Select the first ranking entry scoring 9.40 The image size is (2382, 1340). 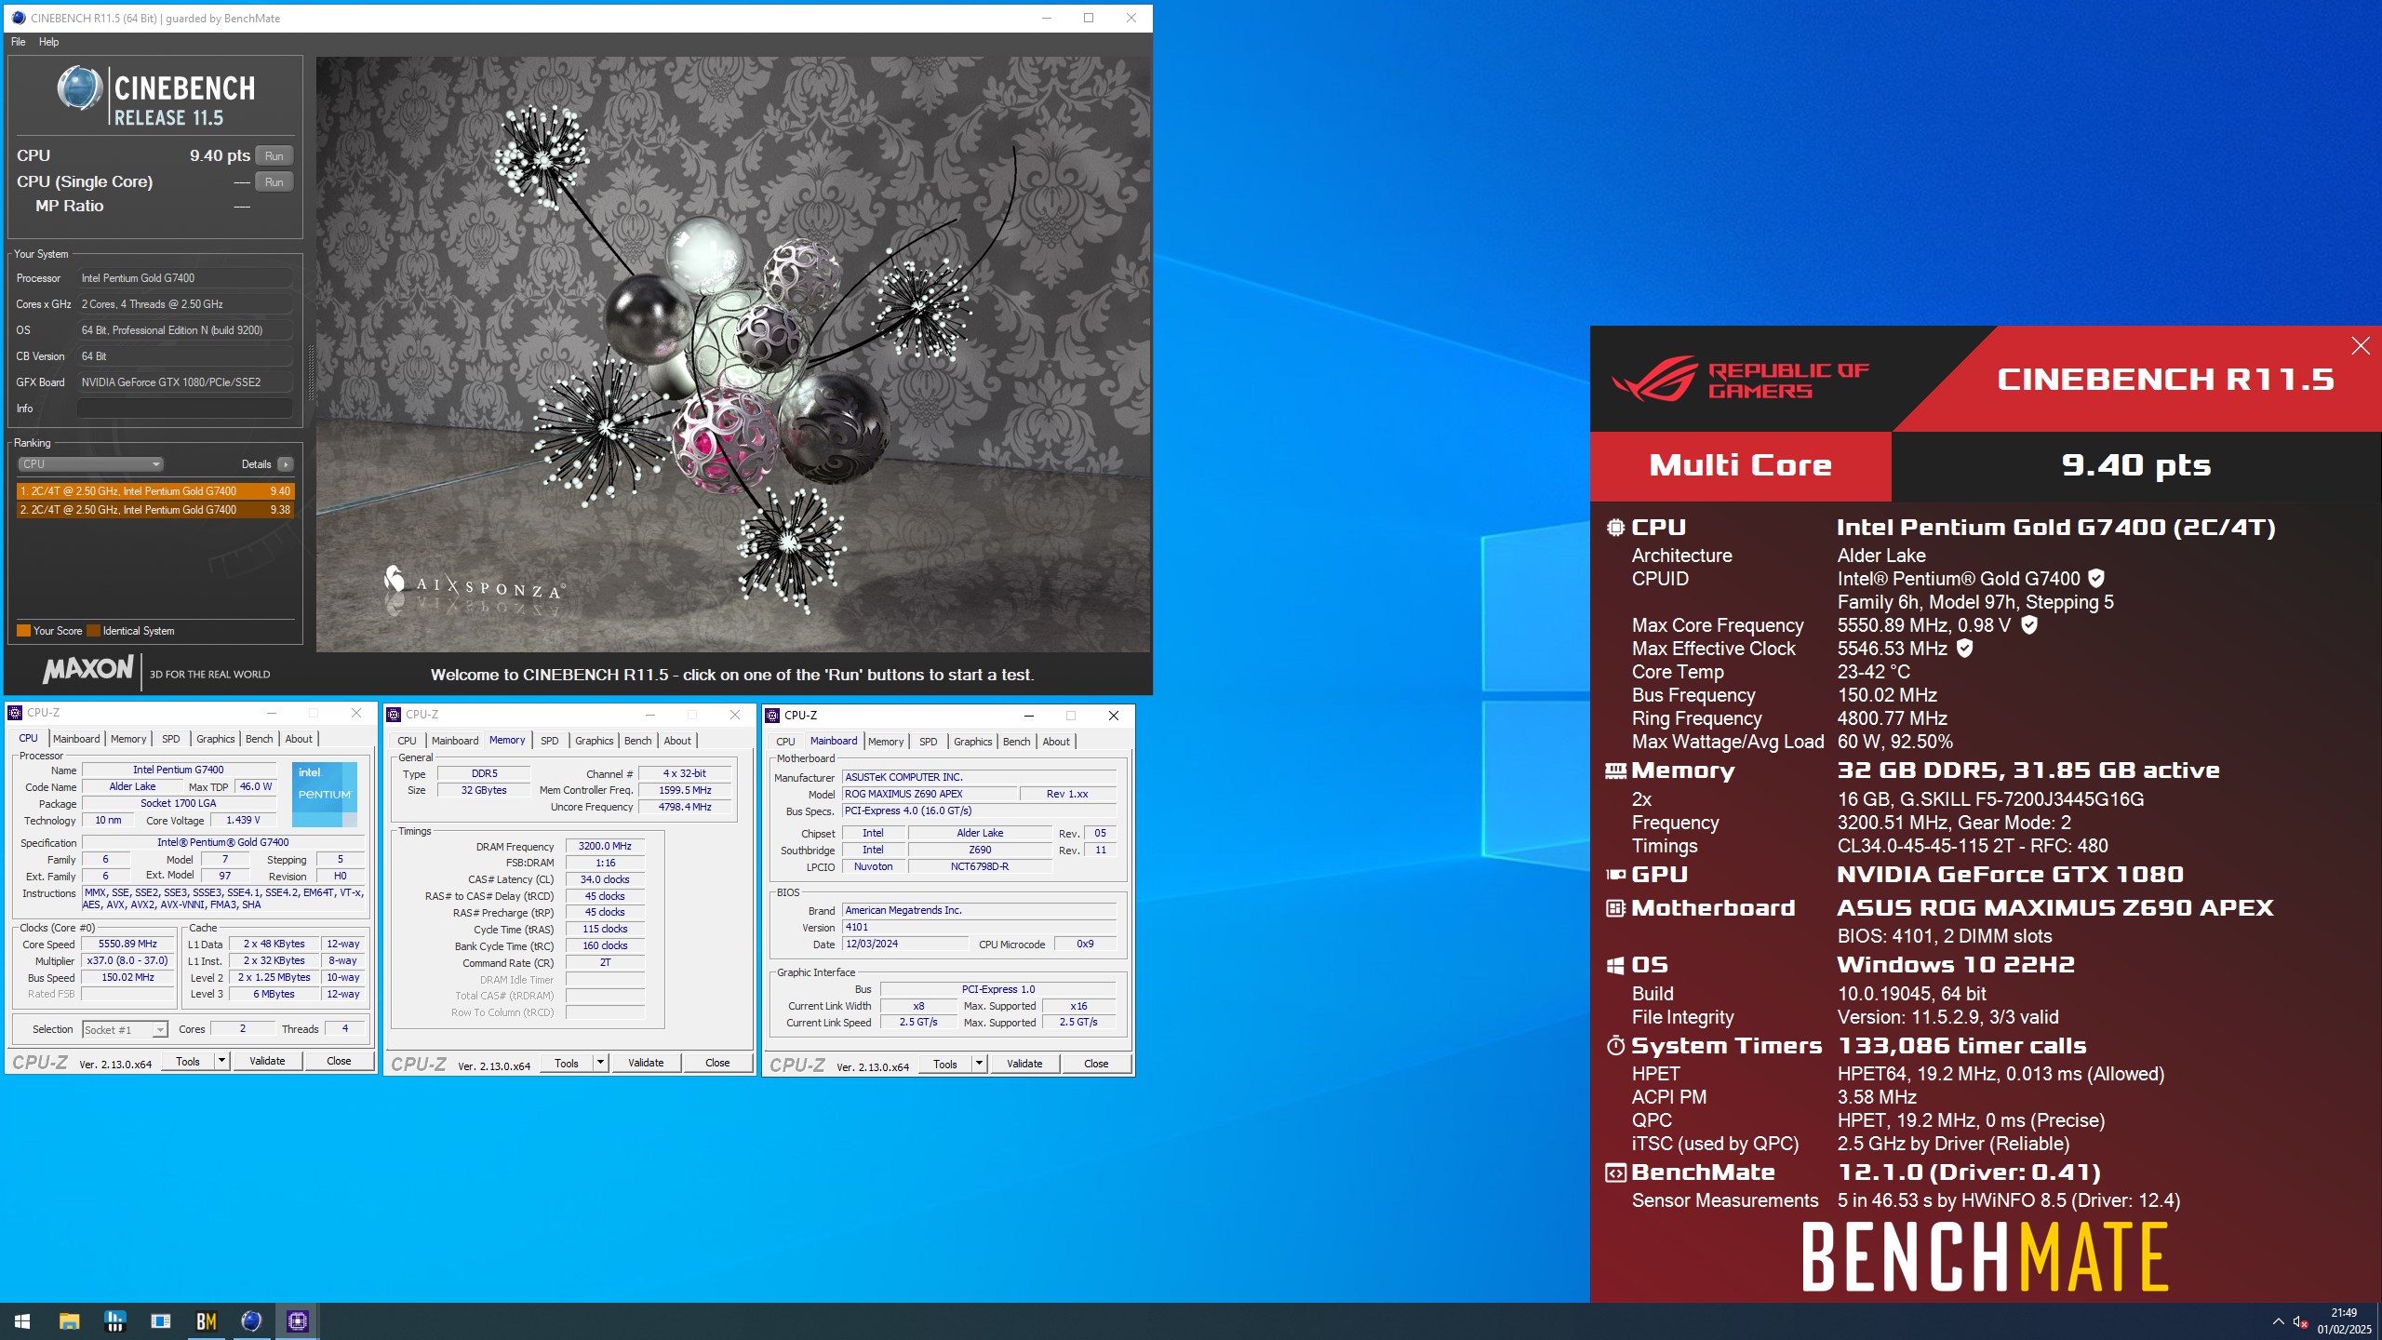[155, 491]
